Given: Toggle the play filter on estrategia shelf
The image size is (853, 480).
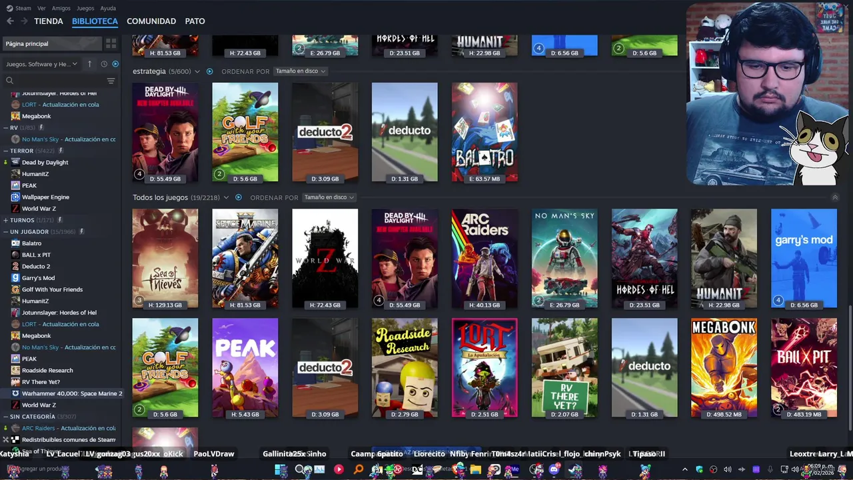Looking at the screenshot, I should [209, 71].
